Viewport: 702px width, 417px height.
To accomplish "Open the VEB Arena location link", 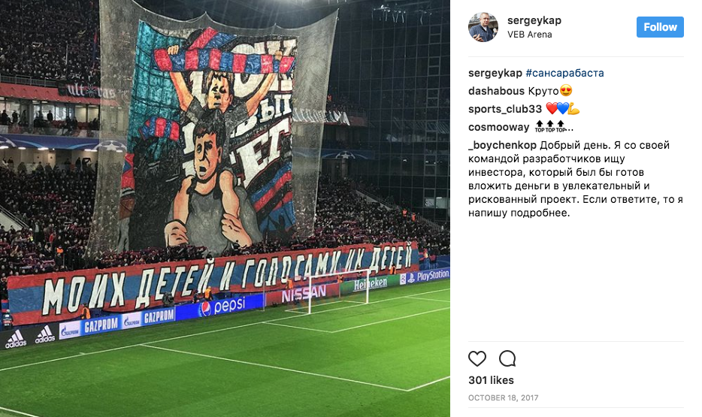I will (530, 35).
